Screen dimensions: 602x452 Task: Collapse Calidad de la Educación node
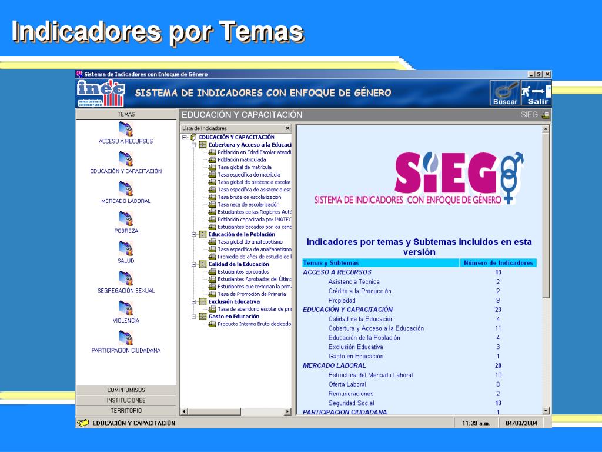coord(194,264)
